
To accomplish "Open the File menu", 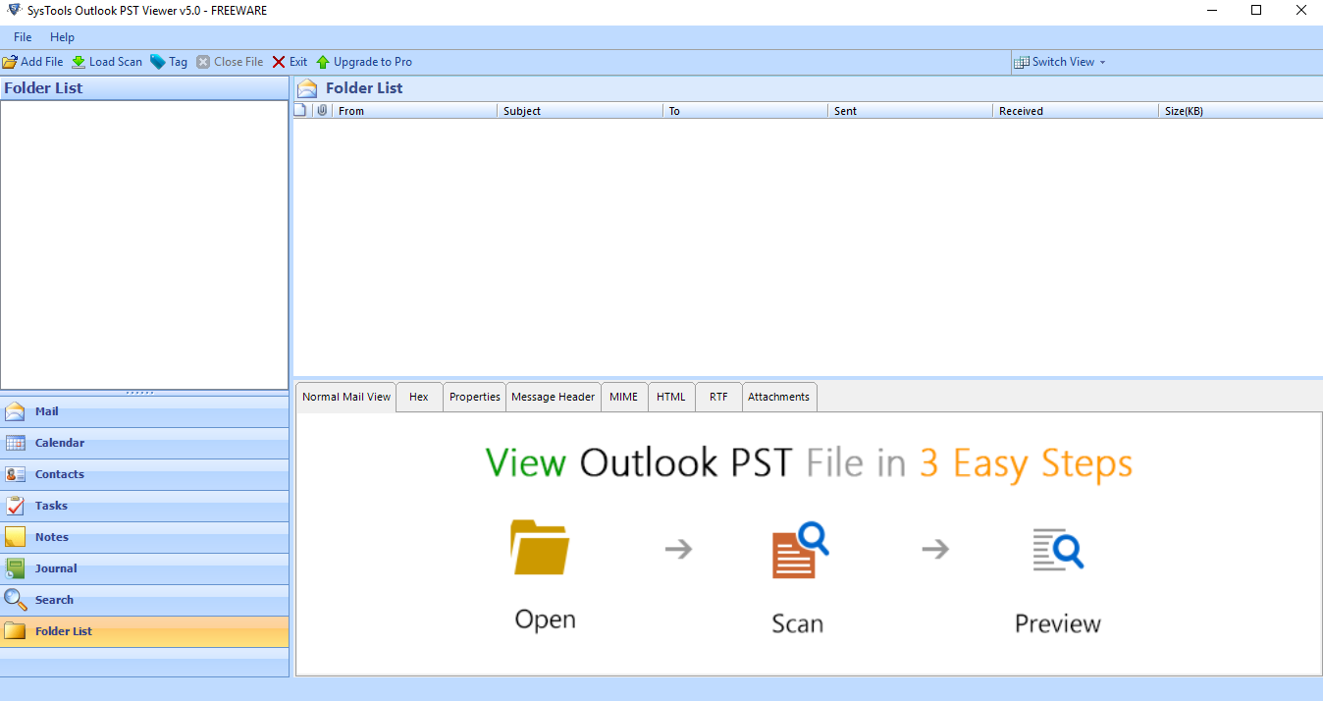I will 23,37.
